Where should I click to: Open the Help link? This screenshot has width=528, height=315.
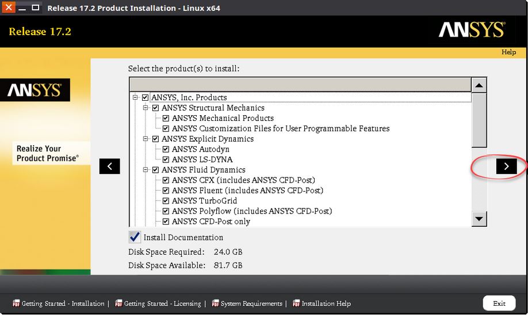coord(508,52)
